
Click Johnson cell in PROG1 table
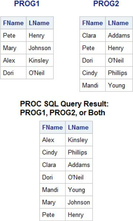coord(40,48)
